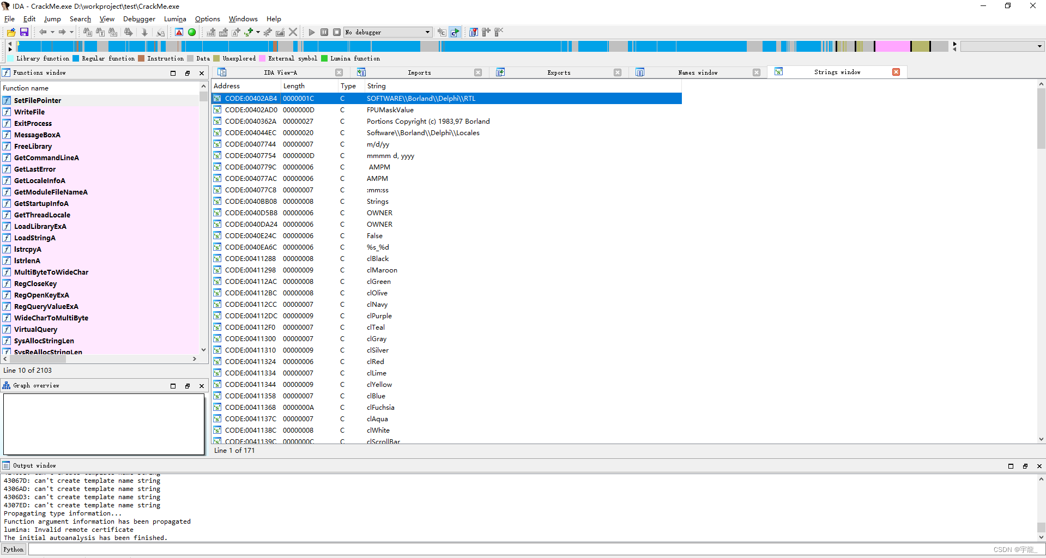The image size is (1046, 558).
Task: Close the Functions window panel
Action: coord(202,73)
